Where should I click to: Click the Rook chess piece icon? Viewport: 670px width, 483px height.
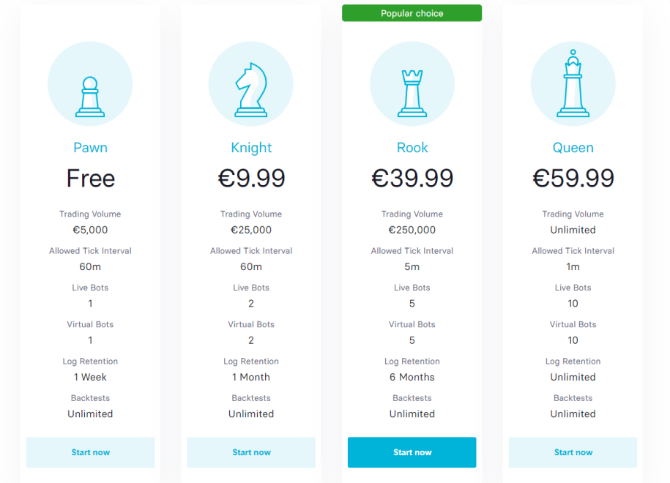[412, 92]
